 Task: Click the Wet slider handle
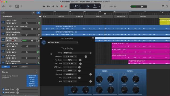click(91, 81)
